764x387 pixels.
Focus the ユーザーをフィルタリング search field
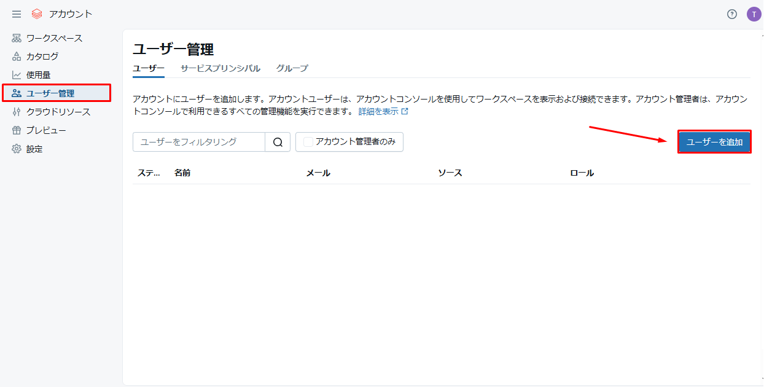[198, 142]
